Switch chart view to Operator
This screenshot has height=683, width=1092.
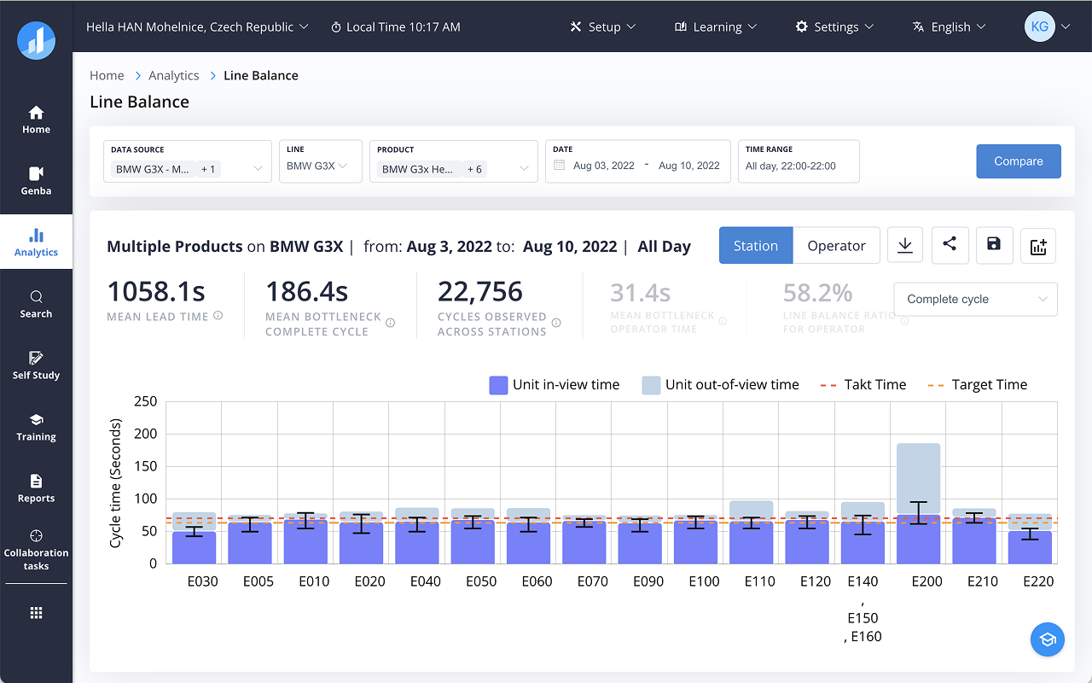[836, 246]
